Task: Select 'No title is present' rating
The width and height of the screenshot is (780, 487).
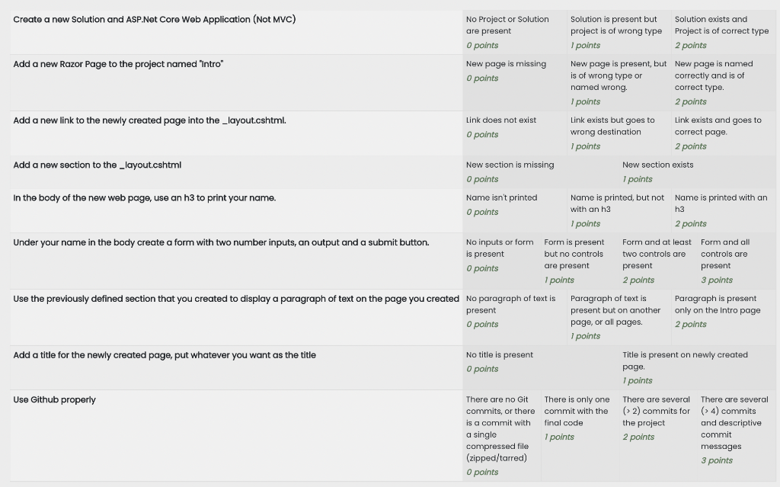Action: tap(541, 368)
